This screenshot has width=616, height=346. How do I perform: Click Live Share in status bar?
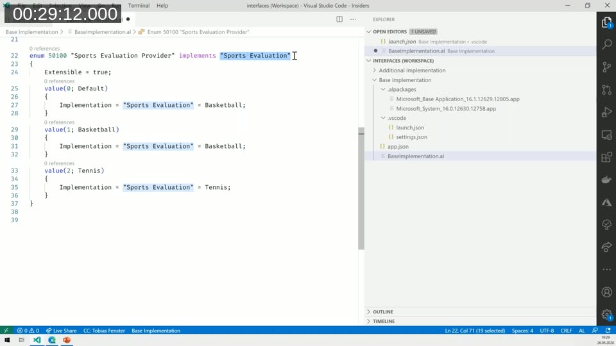coord(61,331)
